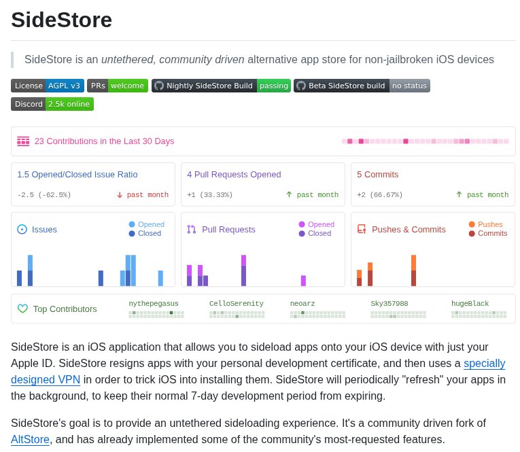Click the Pull Requests branch icon
Viewport: 520px width, 452px height.
point(192,230)
